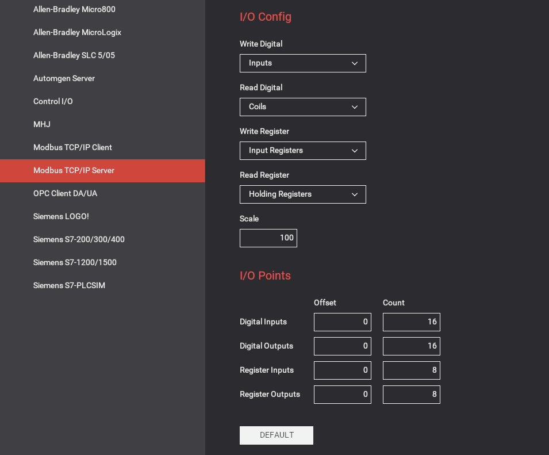Edit the Digital Outputs Offset field

[343, 346]
